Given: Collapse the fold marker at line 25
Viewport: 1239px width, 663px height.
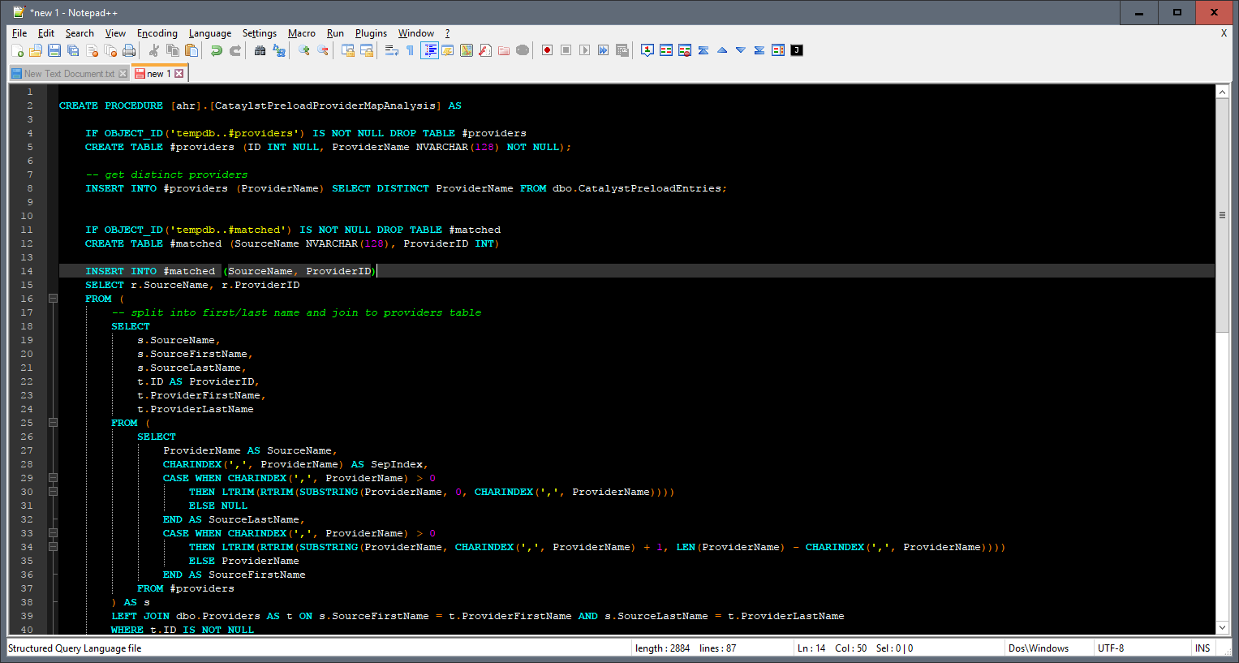Looking at the screenshot, I should tap(53, 423).
